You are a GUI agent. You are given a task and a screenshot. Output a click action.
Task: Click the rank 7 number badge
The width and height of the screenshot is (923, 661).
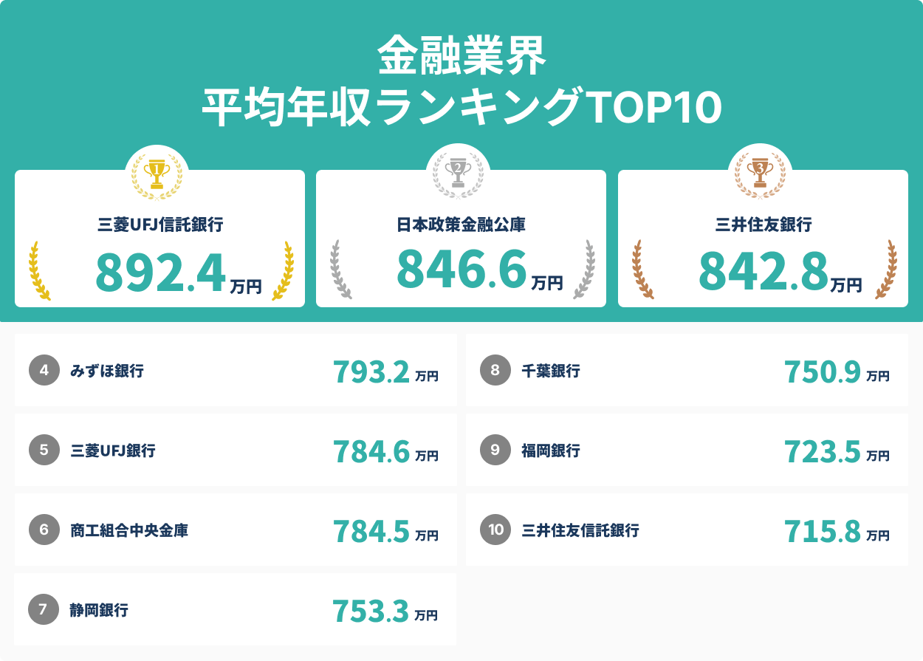tap(44, 609)
